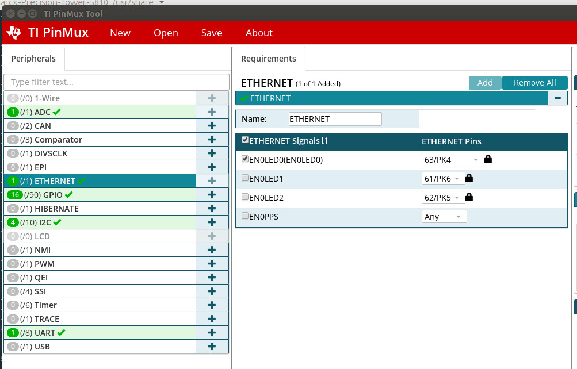Click the plus icon beside Timer
The image size is (577, 369).
212,305
